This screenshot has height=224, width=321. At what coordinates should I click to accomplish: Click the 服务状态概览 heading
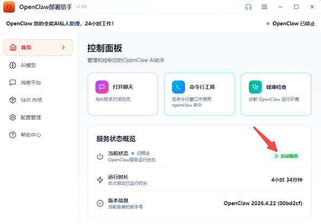tap(116, 139)
